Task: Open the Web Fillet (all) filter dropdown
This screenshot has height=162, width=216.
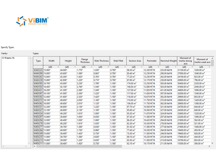Action: click(118, 67)
